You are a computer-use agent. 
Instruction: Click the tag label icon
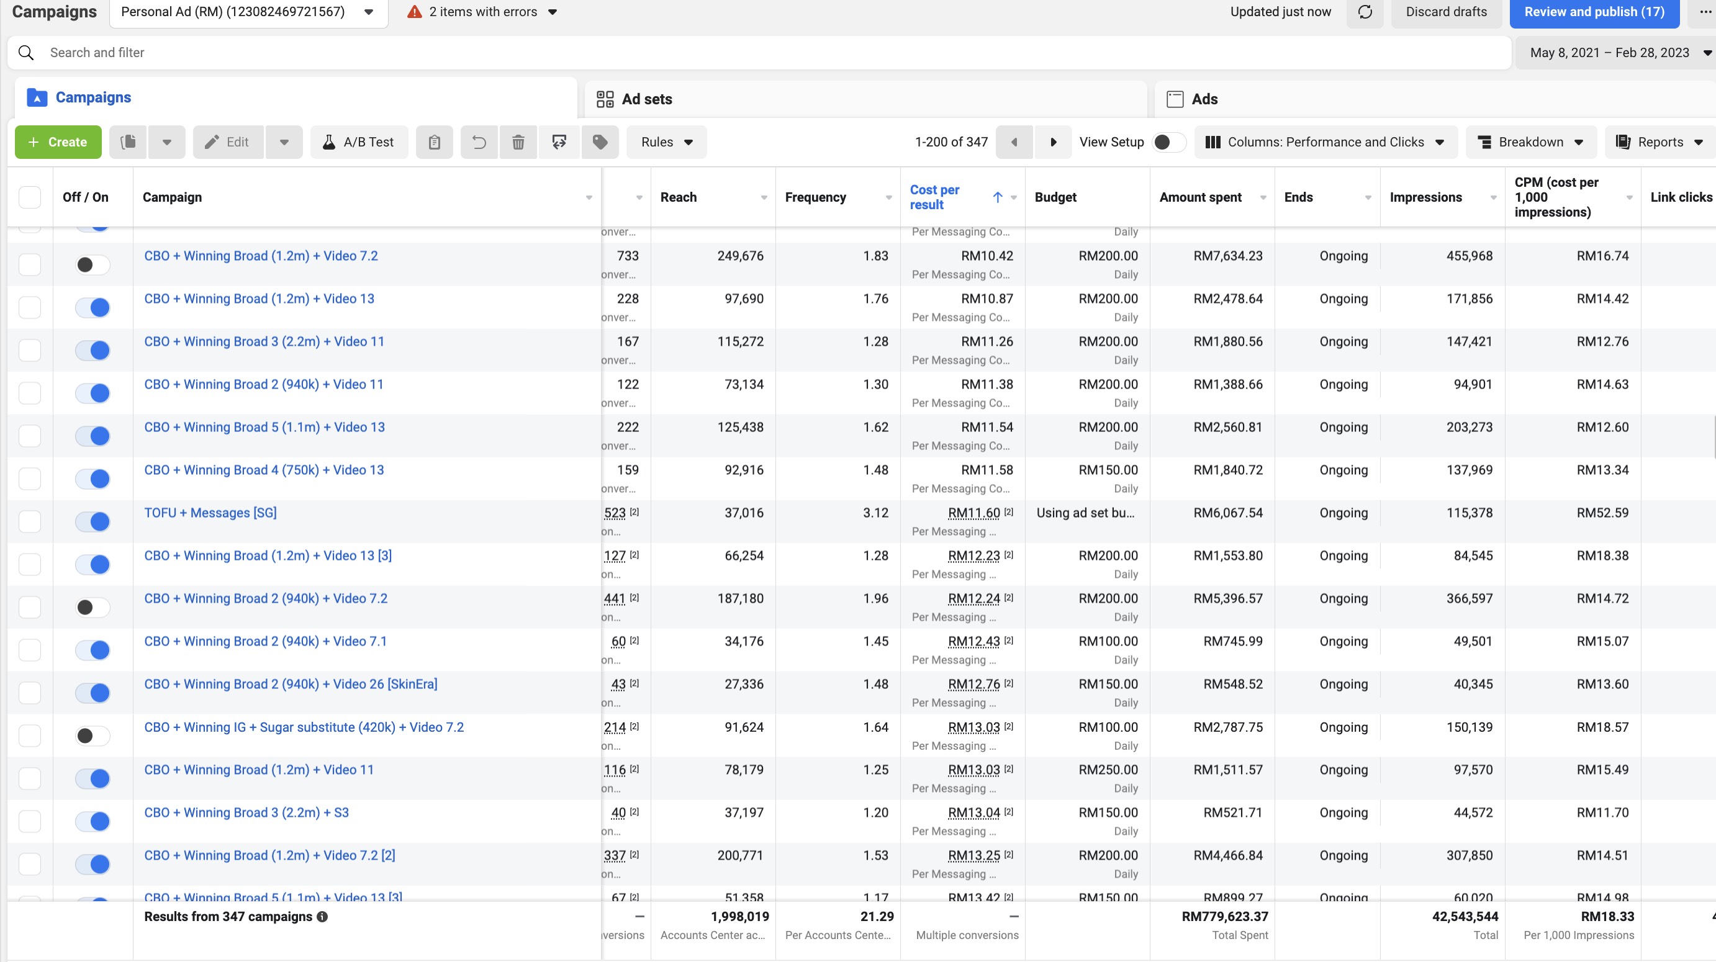(600, 142)
